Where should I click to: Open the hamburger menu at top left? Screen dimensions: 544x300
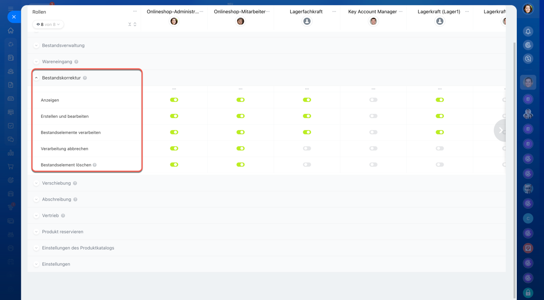tap(11, 8)
